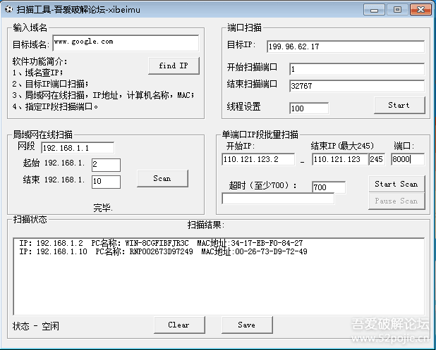This screenshot has height=350, width=436.
Task: Click the Start Scan button
Action: [x=396, y=184]
